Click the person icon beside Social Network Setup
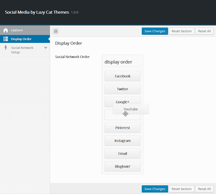This screenshot has width=216, height=194. (6, 47)
